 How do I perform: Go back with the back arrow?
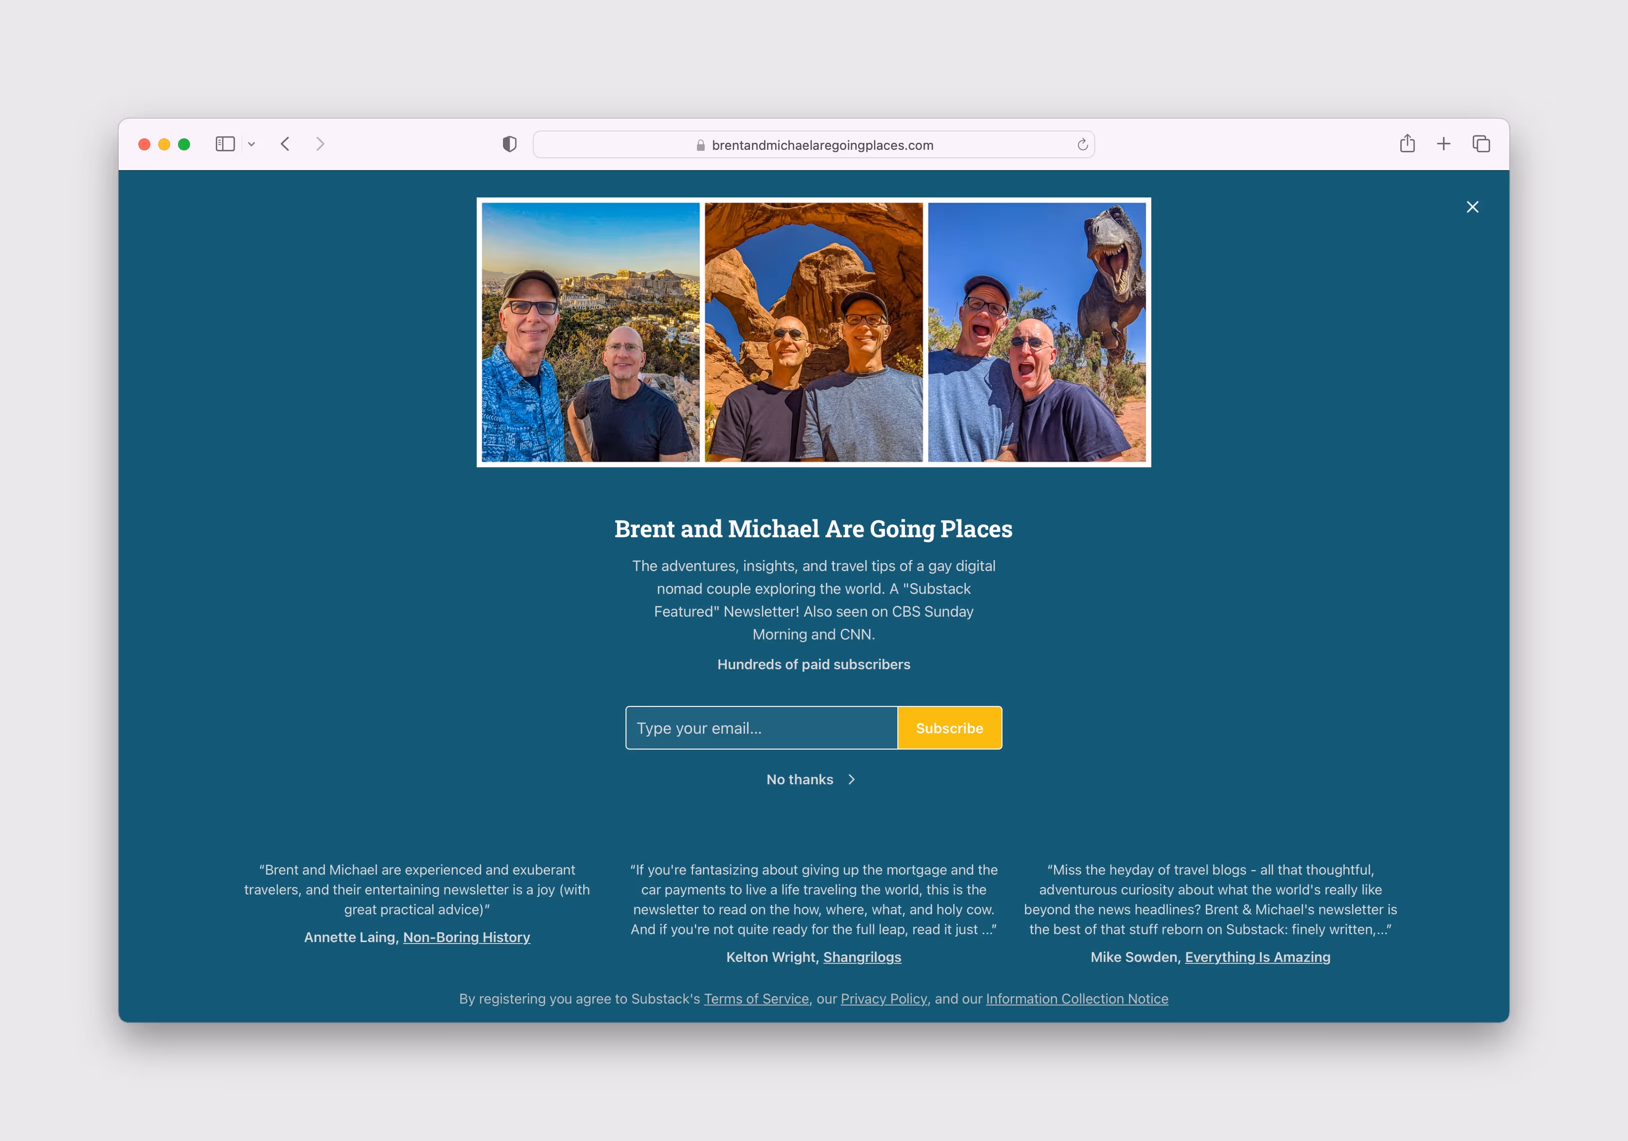click(x=285, y=144)
